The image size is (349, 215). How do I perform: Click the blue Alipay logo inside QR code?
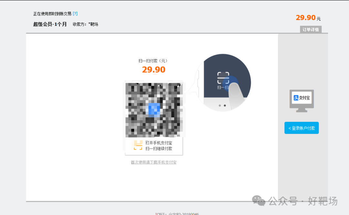[154, 110]
